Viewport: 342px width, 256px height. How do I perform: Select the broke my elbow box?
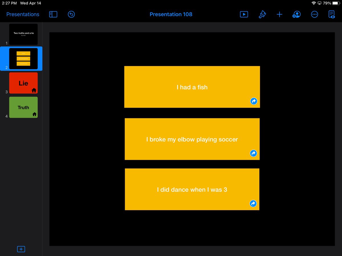click(192, 139)
